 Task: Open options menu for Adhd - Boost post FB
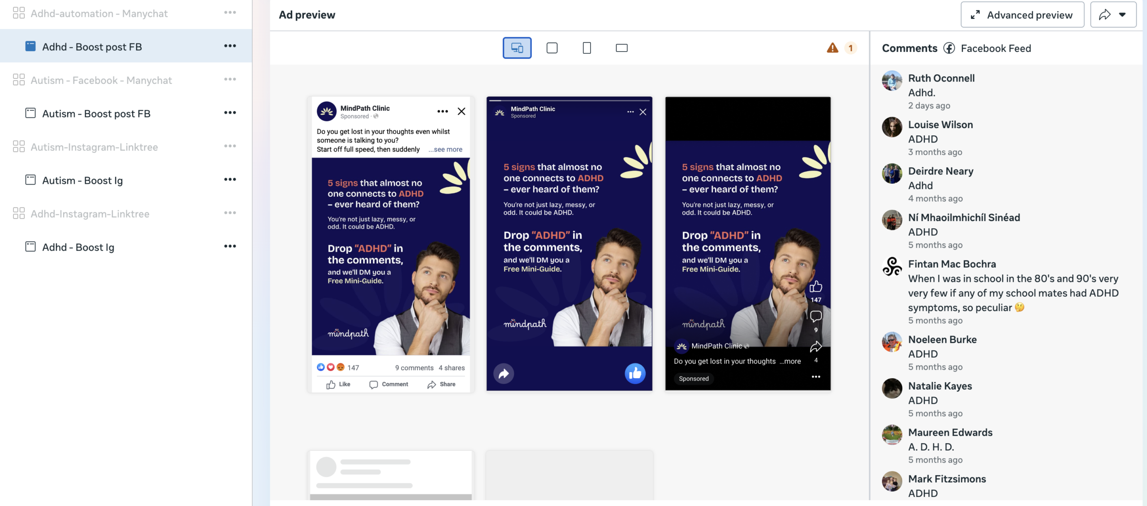230,46
